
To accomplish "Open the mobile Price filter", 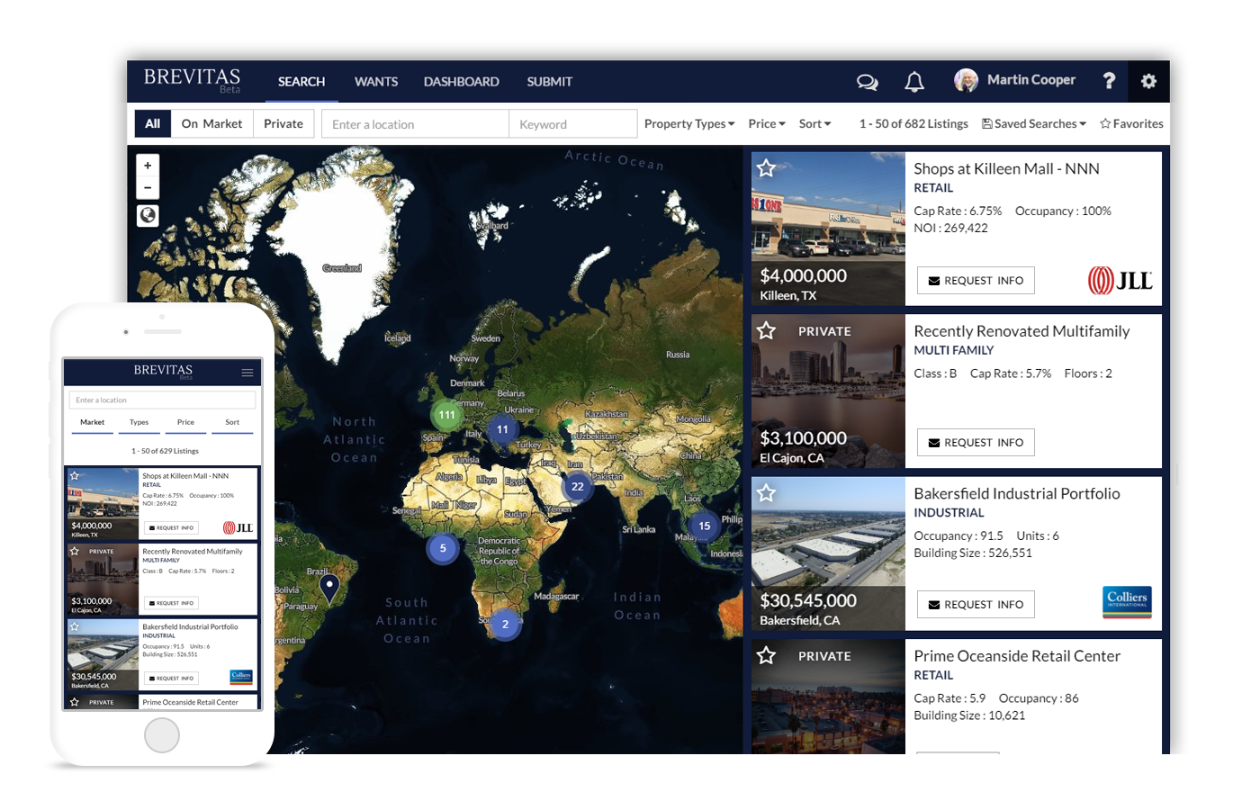I will click(185, 423).
